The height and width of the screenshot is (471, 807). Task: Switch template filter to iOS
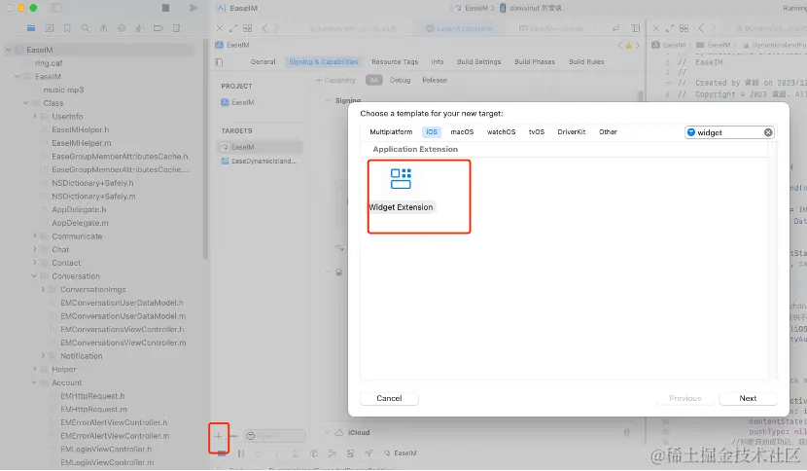click(432, 132)
